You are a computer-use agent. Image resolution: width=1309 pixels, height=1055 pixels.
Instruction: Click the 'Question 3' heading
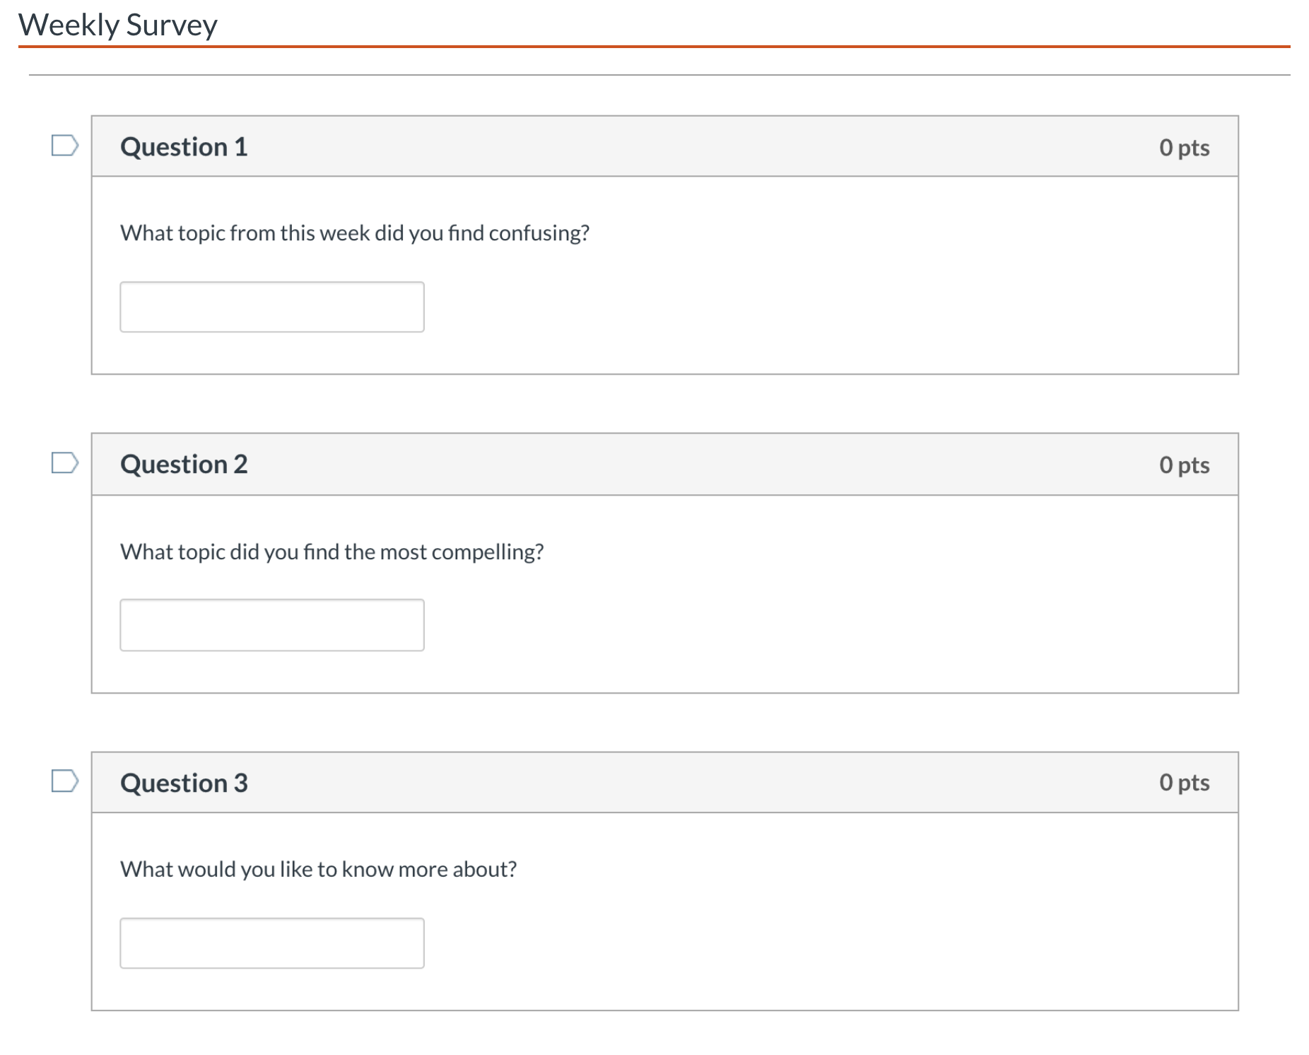(x=184, y=783)
